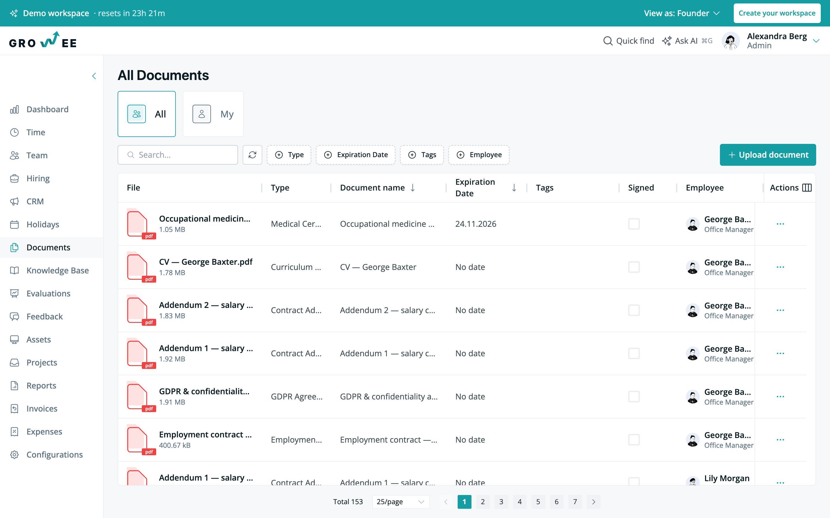
Task: Click the Quick find magnifier icon
Action: point(608,41)
